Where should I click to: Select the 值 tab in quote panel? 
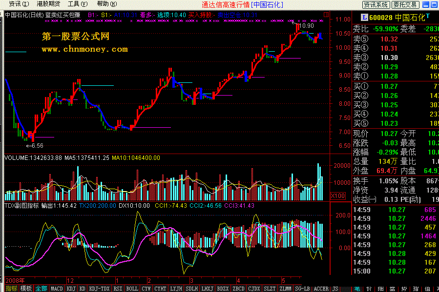tap(427, 289)
